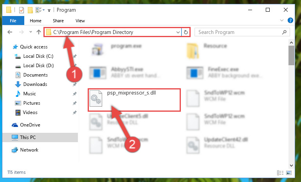Screen dimensions: 301x182
Task: Expand the ribbon chevron
Action: tap(281, 20)
